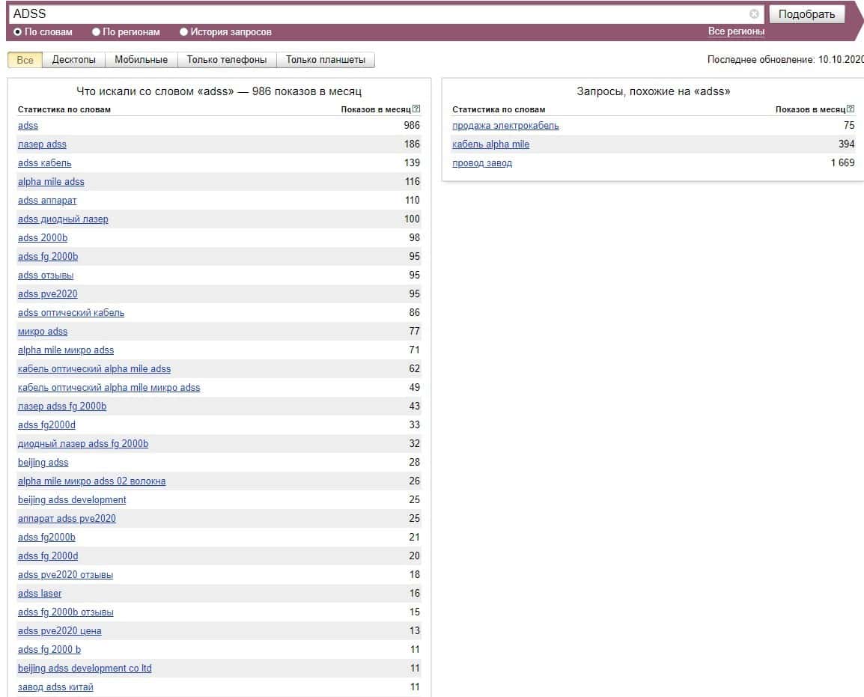Viewport: 864px width, 697px height.
Task: Open the 'Только телефоны' tab
Action: point(227,60)
